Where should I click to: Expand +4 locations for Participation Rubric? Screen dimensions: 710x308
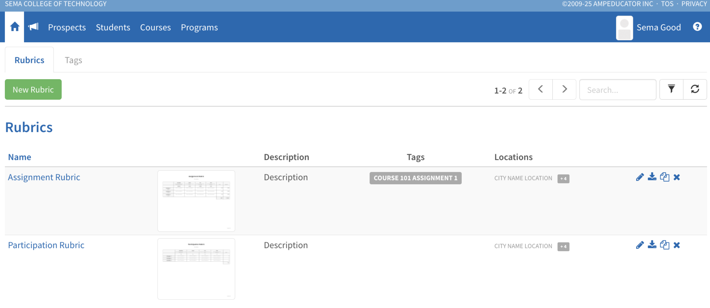tap(563, 247)
